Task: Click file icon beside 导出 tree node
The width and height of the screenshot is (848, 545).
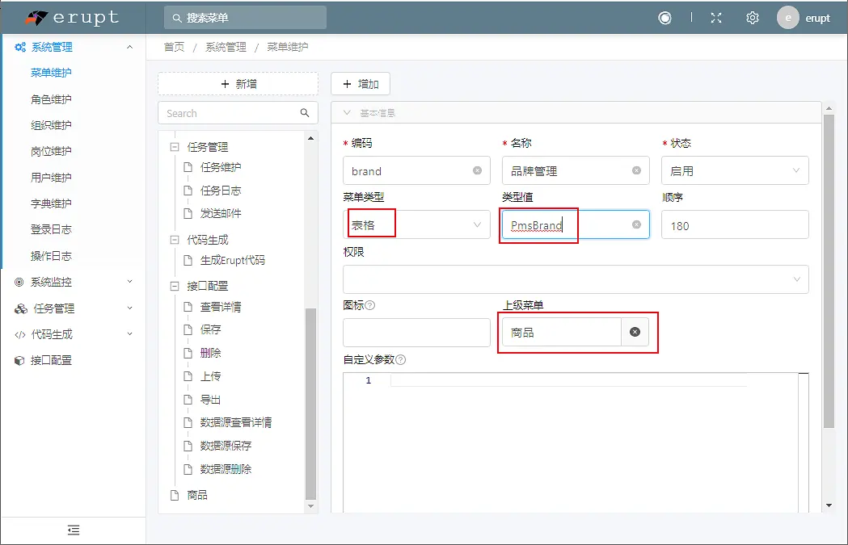Action: [188, 400]
